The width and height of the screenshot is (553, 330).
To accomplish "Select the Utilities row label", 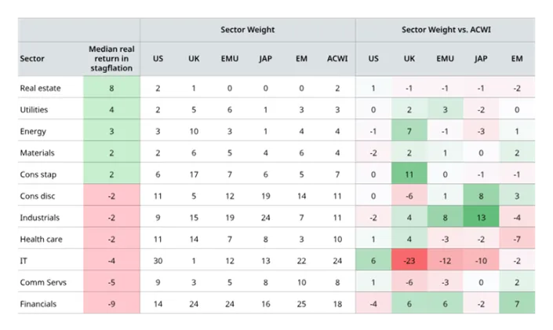I will coord(34,110).
